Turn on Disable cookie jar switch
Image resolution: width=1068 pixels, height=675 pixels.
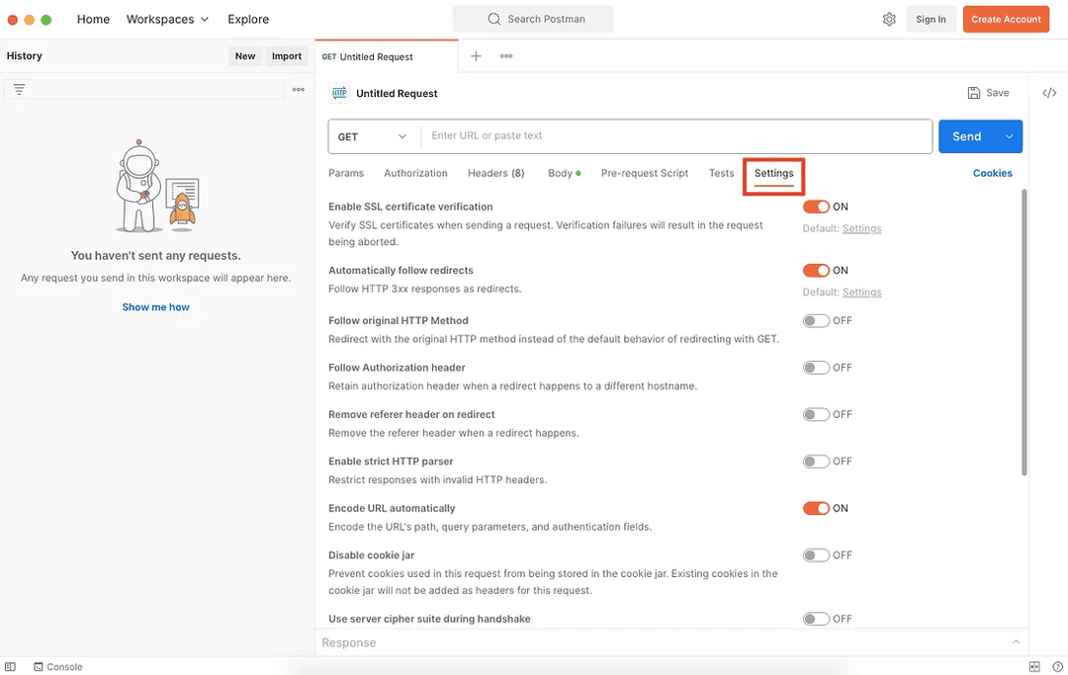click(816, 556)
